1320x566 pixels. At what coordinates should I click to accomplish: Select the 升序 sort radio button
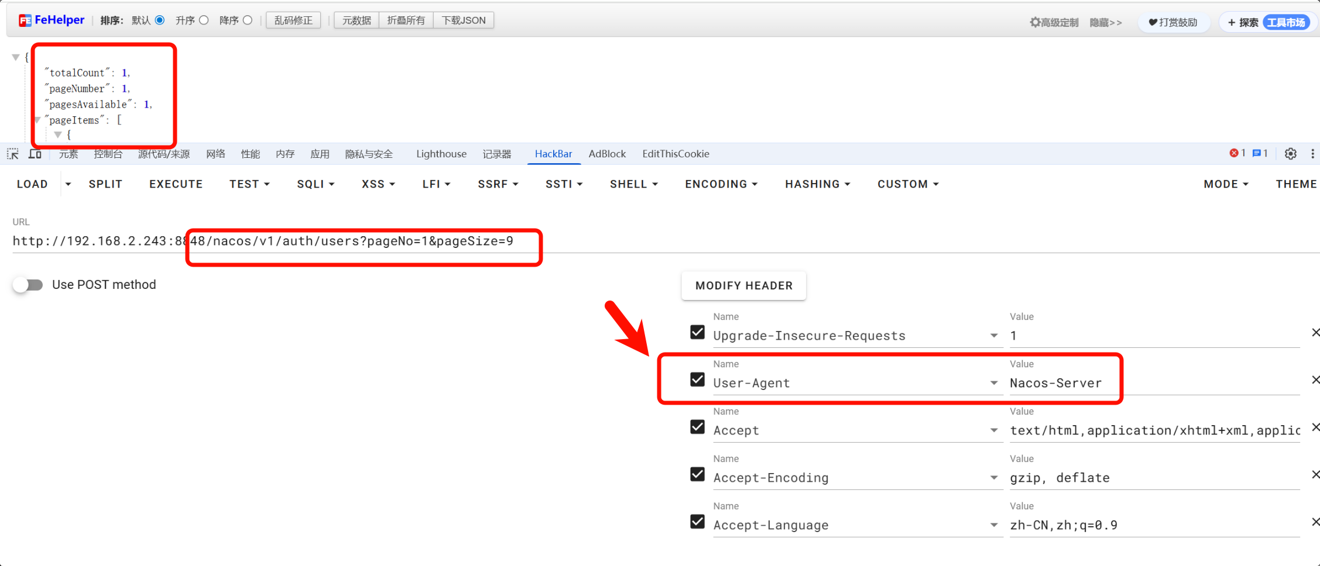pos(204,20)
